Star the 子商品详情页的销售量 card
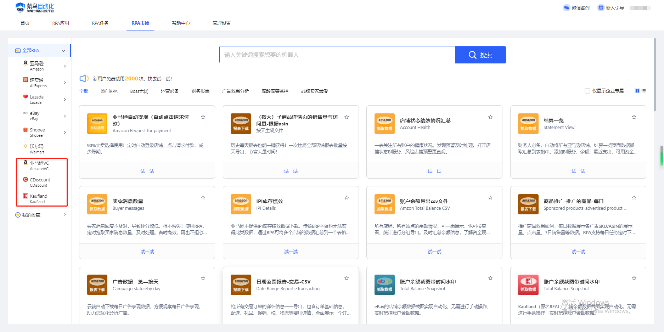 pyautogui.click(x=347, y=117)
